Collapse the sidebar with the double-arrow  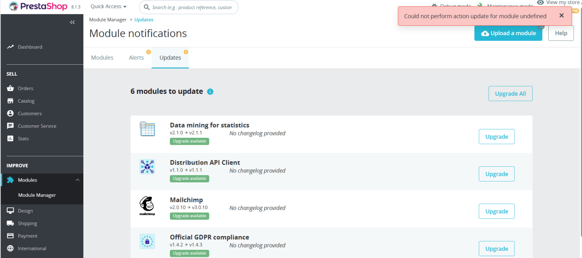tap(72, 22)
